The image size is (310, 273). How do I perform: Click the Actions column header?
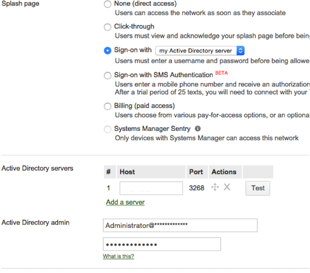(224, 172)
